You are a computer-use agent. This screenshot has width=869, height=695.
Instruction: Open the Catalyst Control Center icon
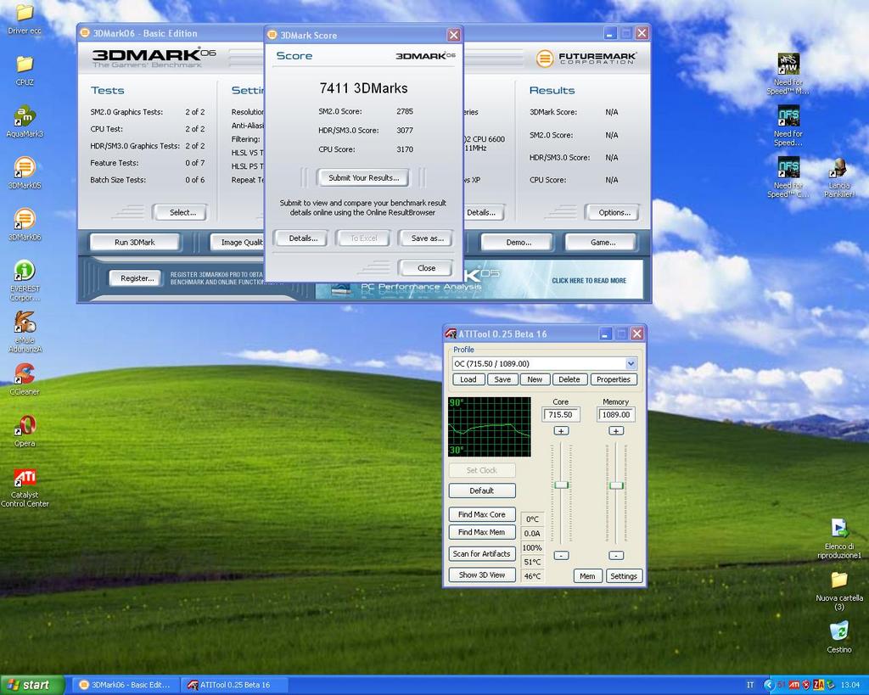tap(25, 488)
